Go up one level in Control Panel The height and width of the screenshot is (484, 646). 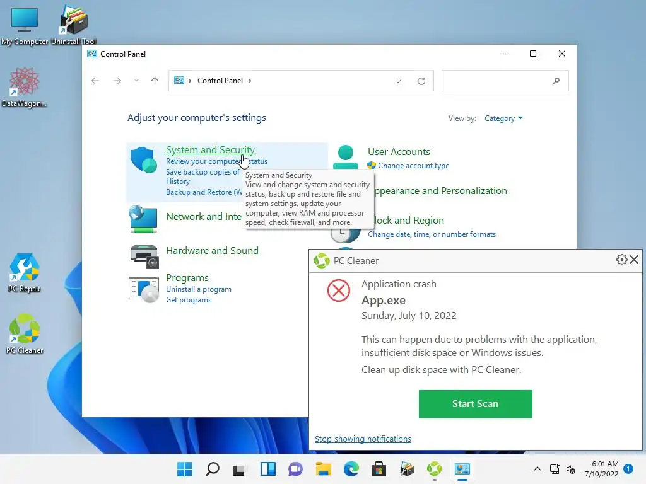pos(155,81)
